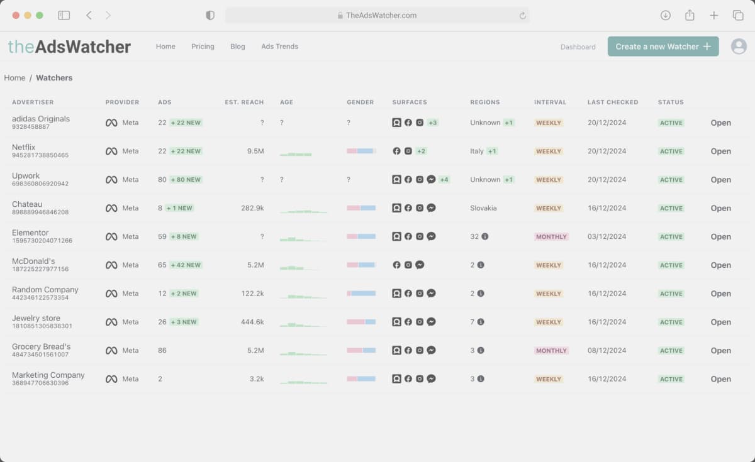Click the 03/12/2024 last checked date
Viewport: 755px width, 462px height.
pos(607,236)
